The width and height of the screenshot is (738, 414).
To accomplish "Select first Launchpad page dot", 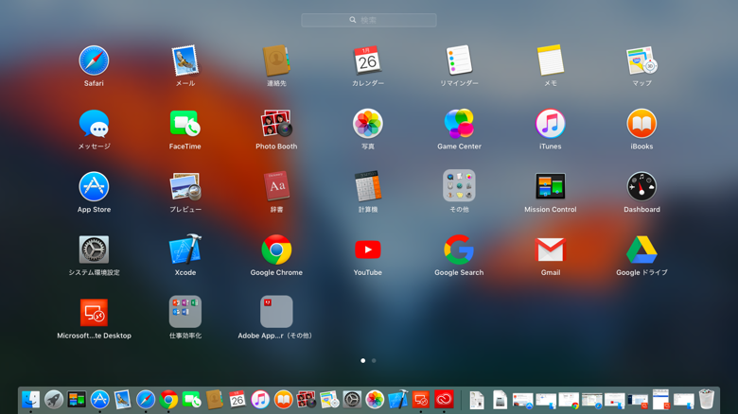I will (363, 361).
